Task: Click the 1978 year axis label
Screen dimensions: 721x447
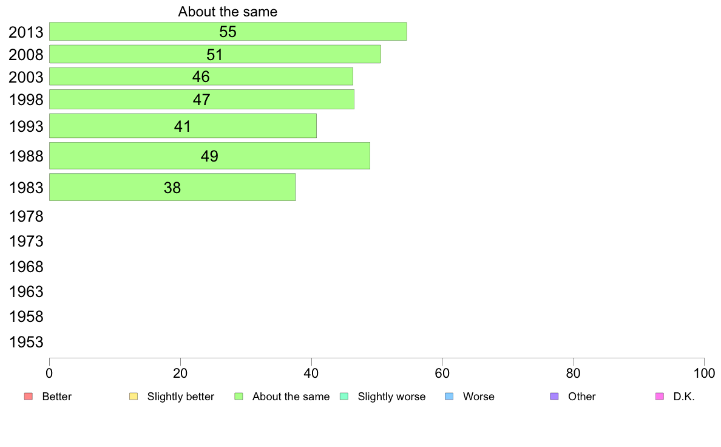Action: click(x=26, y=216)
